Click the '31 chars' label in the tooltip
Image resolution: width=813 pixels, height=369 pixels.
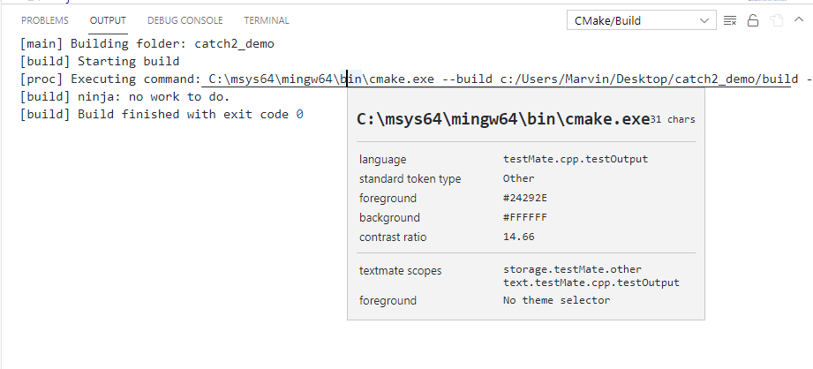(673, 120)
